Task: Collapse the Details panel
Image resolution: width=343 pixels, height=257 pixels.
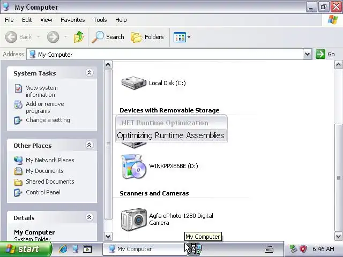Action: click(x=89, y=217)
